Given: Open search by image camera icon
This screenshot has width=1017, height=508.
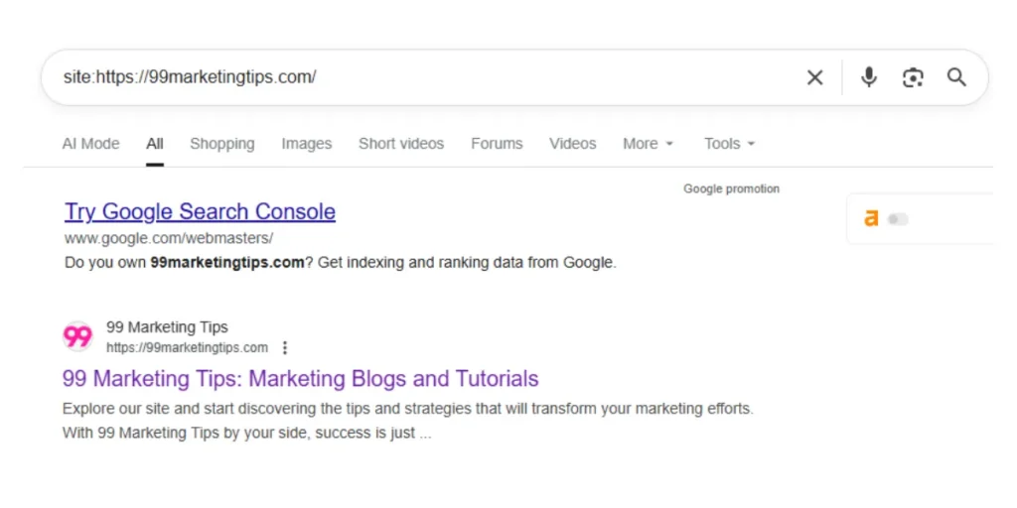Looking at the screenshot, I should point(913,77).
